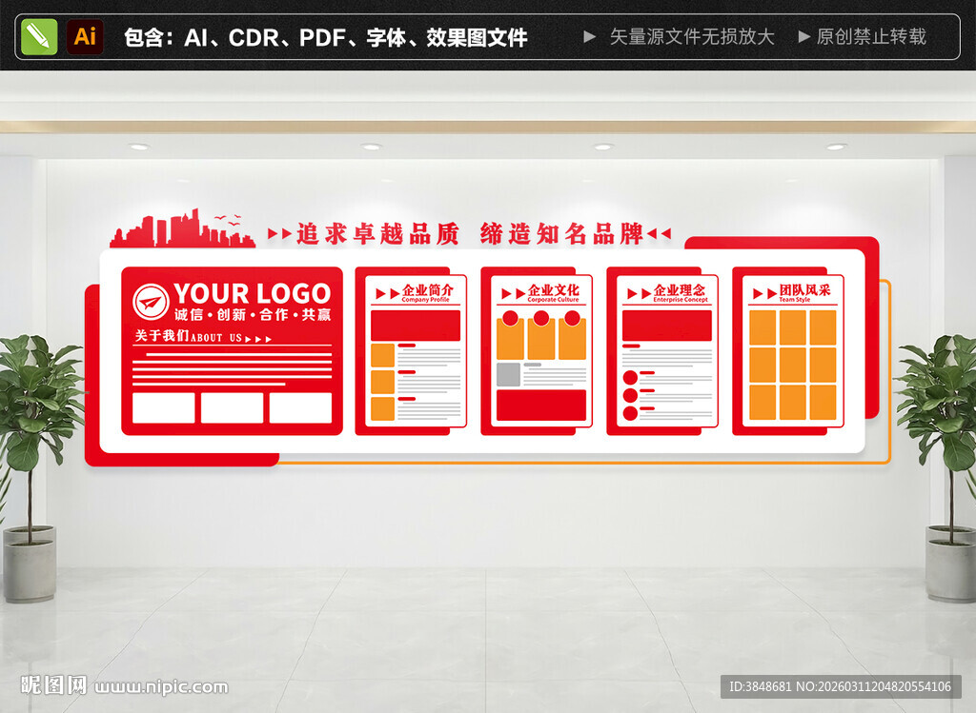Click the Enterprise Concept subtitle
The height and width of the screenshot is (713, 976).
681,300
